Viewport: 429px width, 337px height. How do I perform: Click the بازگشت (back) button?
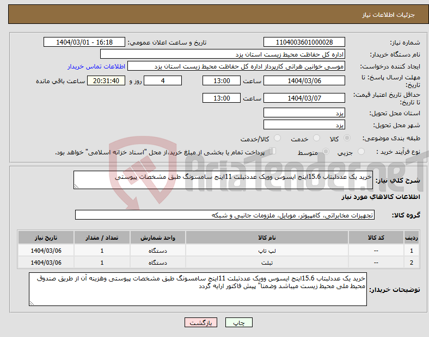click(x=201, y=322)
